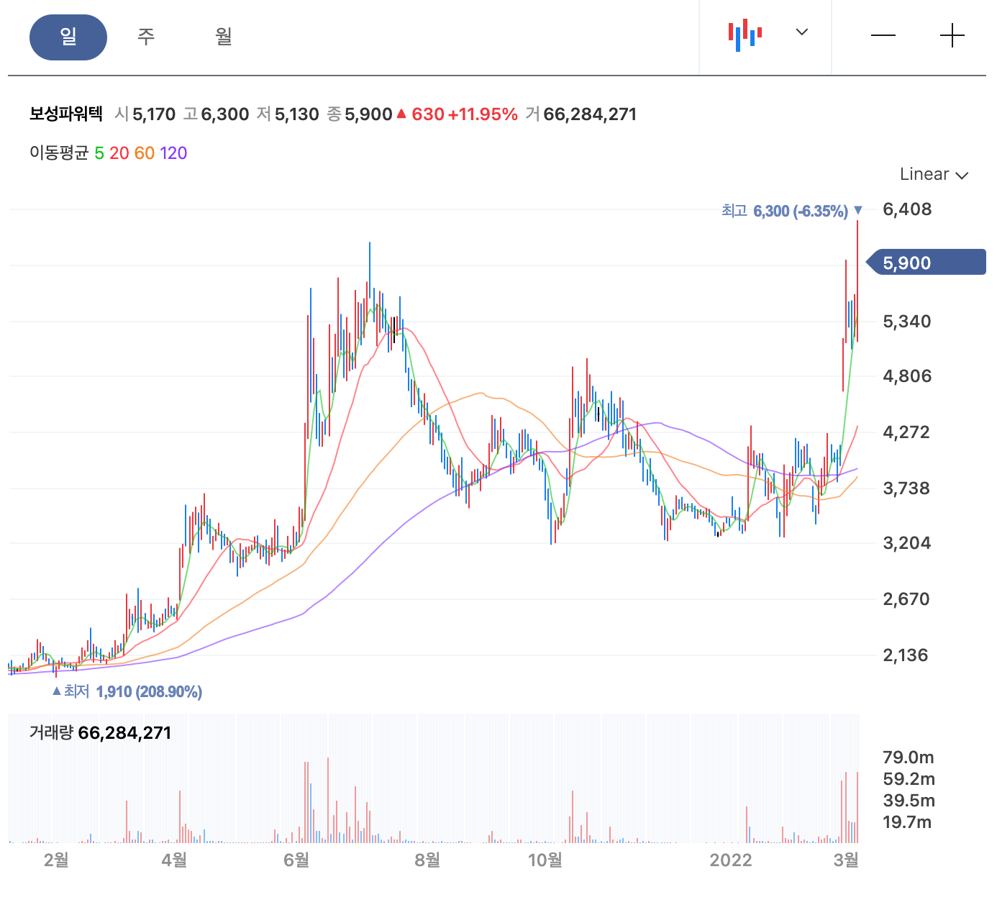This screenshot has height=905, width=997.
Task: Click the close price 종 5,900 value
Action: [360, 114]
